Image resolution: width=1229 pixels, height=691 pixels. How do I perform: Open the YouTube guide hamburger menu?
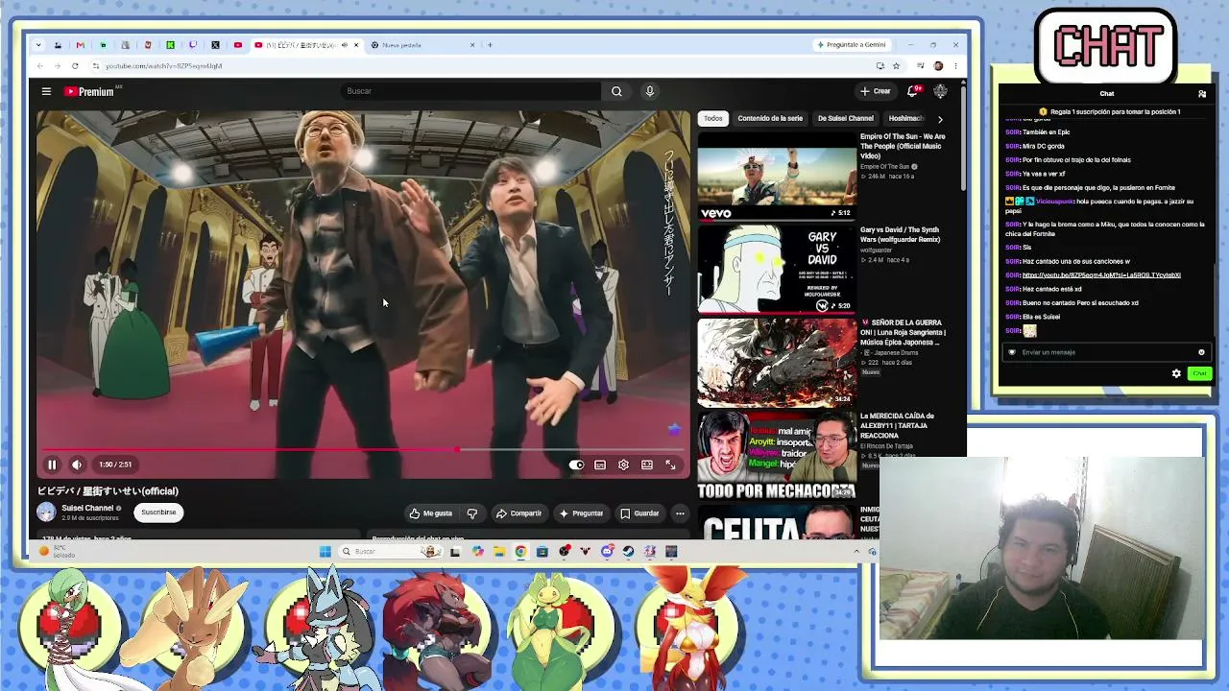pyautogui.click(x=46, y=91)
